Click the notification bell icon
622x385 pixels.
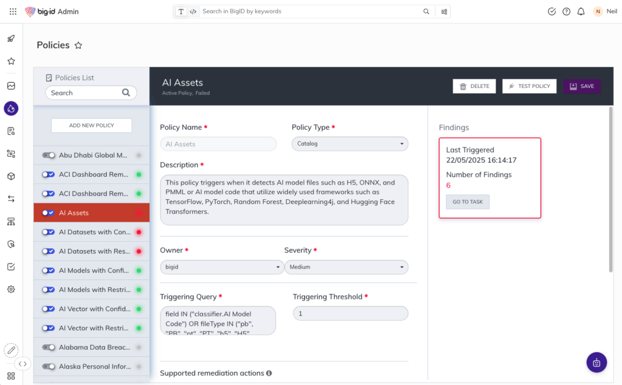[x=581, y=12]
